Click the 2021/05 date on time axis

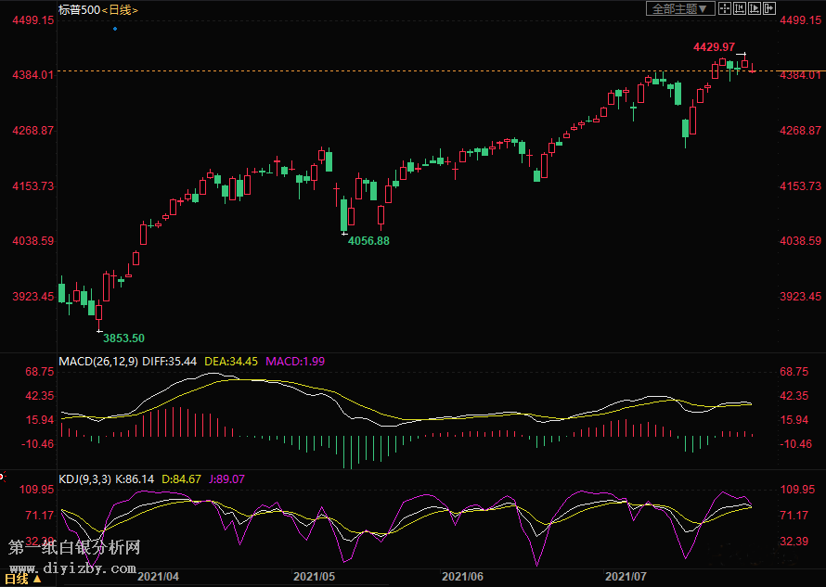click(x=313, y=576)
